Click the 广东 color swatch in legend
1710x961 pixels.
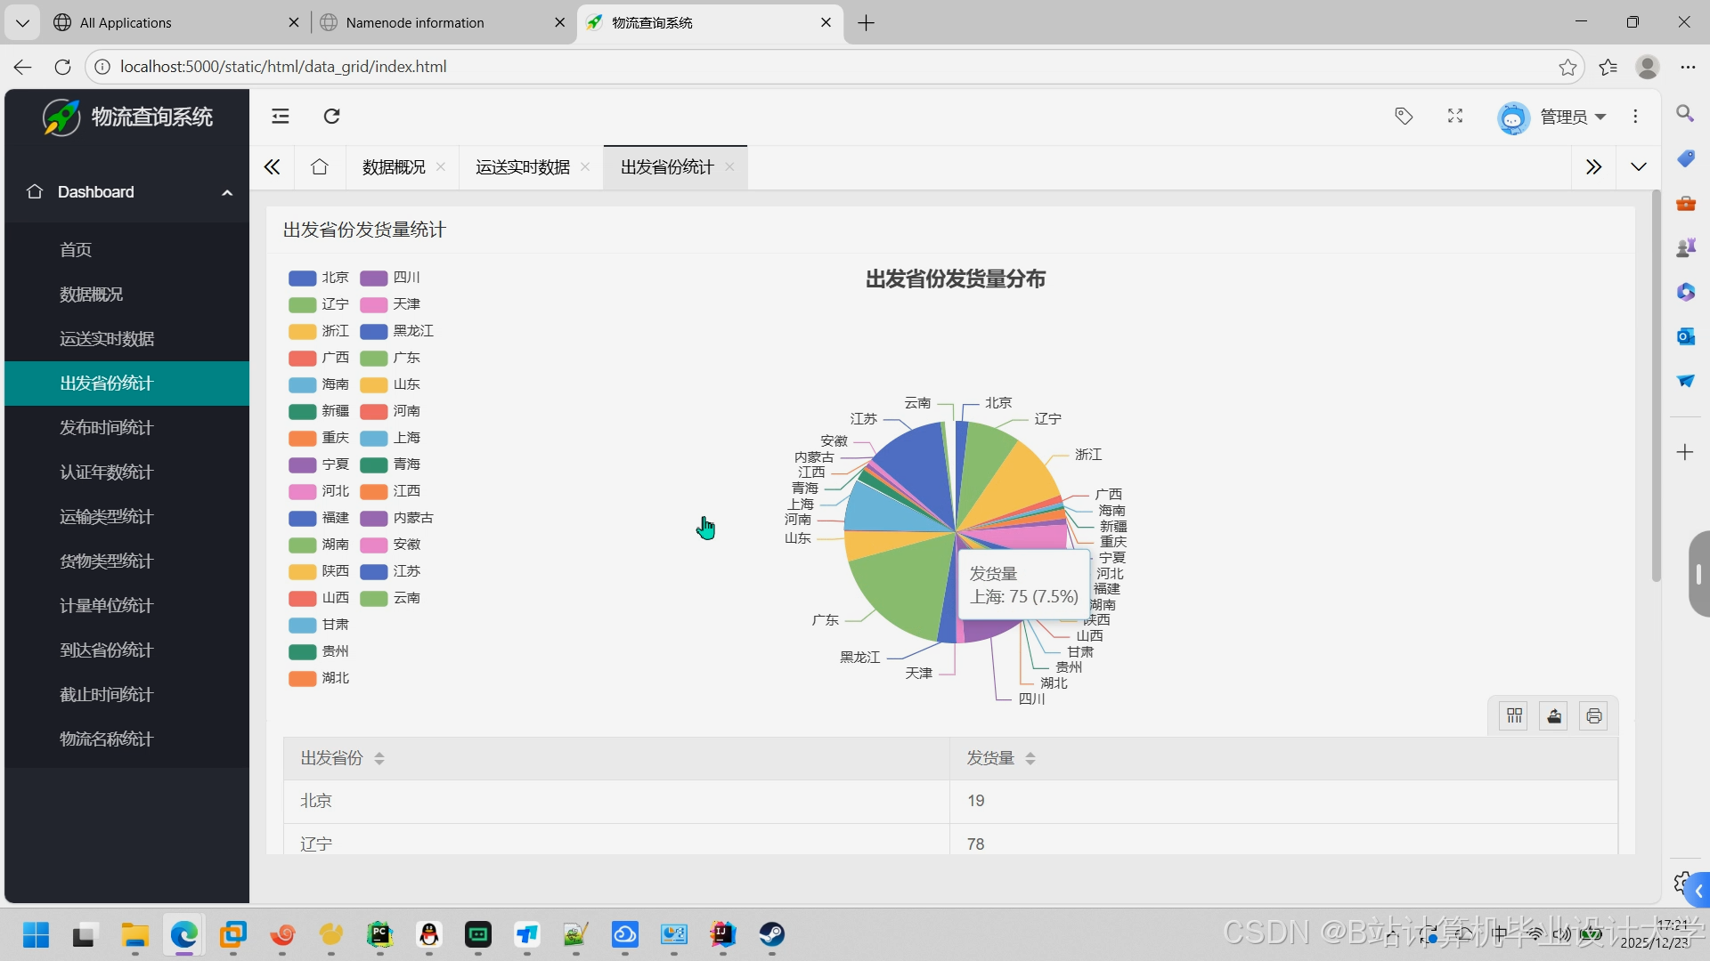(x=374, y=358)
